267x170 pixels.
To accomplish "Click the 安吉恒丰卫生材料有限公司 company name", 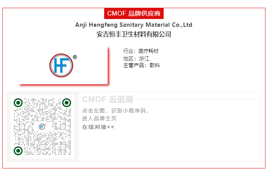I will click(134, 34).
